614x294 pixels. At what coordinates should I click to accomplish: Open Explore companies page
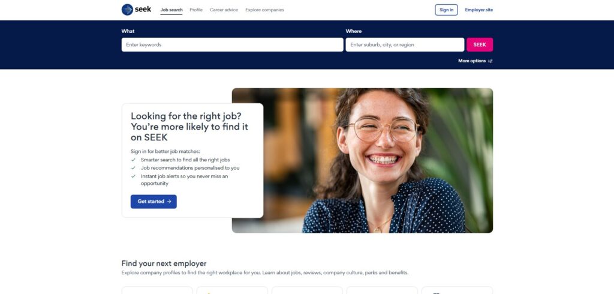[264, 10]
